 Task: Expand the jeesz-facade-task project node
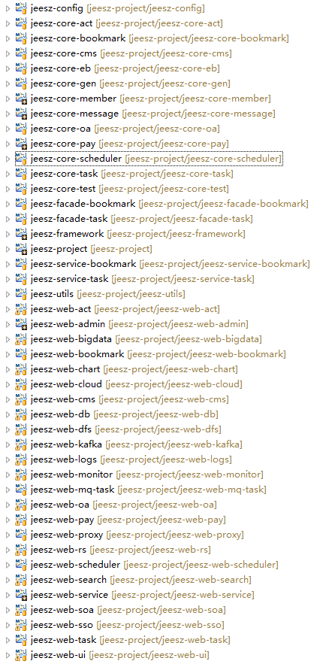click(8, 219)
